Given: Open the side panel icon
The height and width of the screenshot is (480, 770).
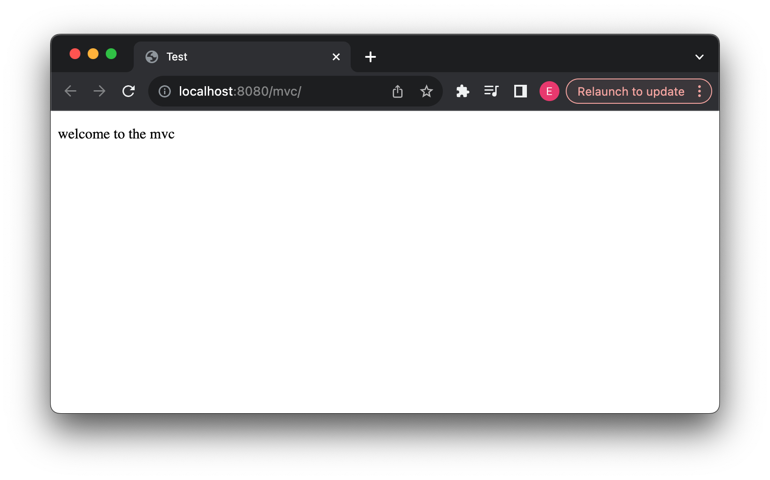Looking at the screenshot, I should pos(520,91).
